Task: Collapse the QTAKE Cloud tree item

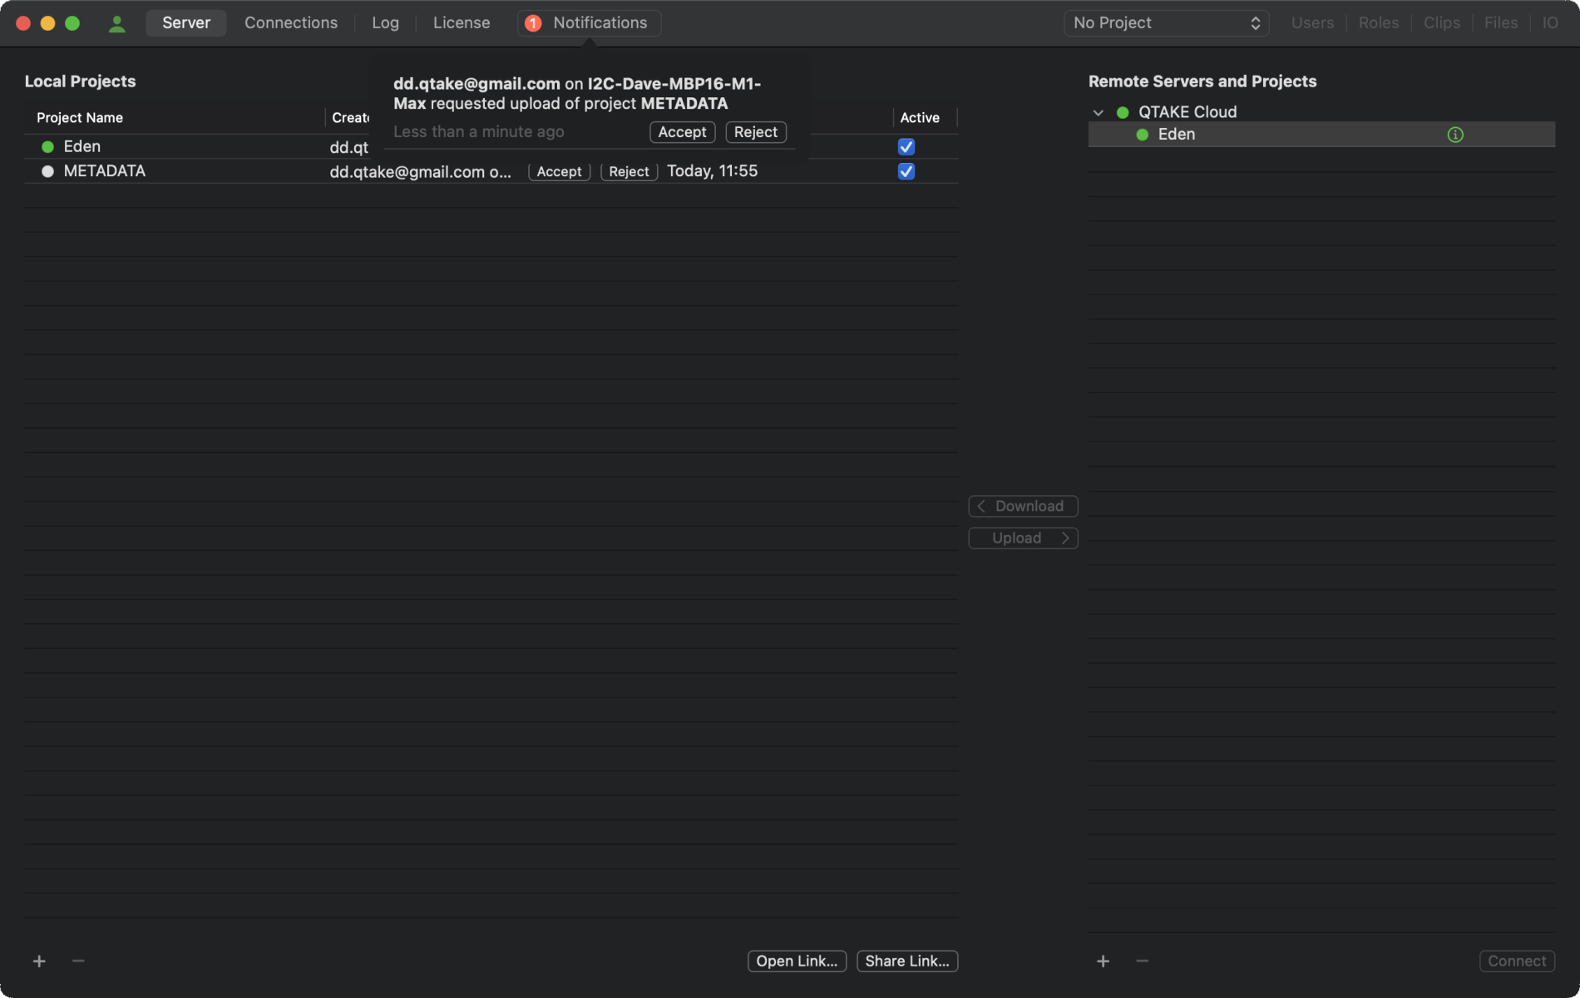Action: click(1098, 111)
